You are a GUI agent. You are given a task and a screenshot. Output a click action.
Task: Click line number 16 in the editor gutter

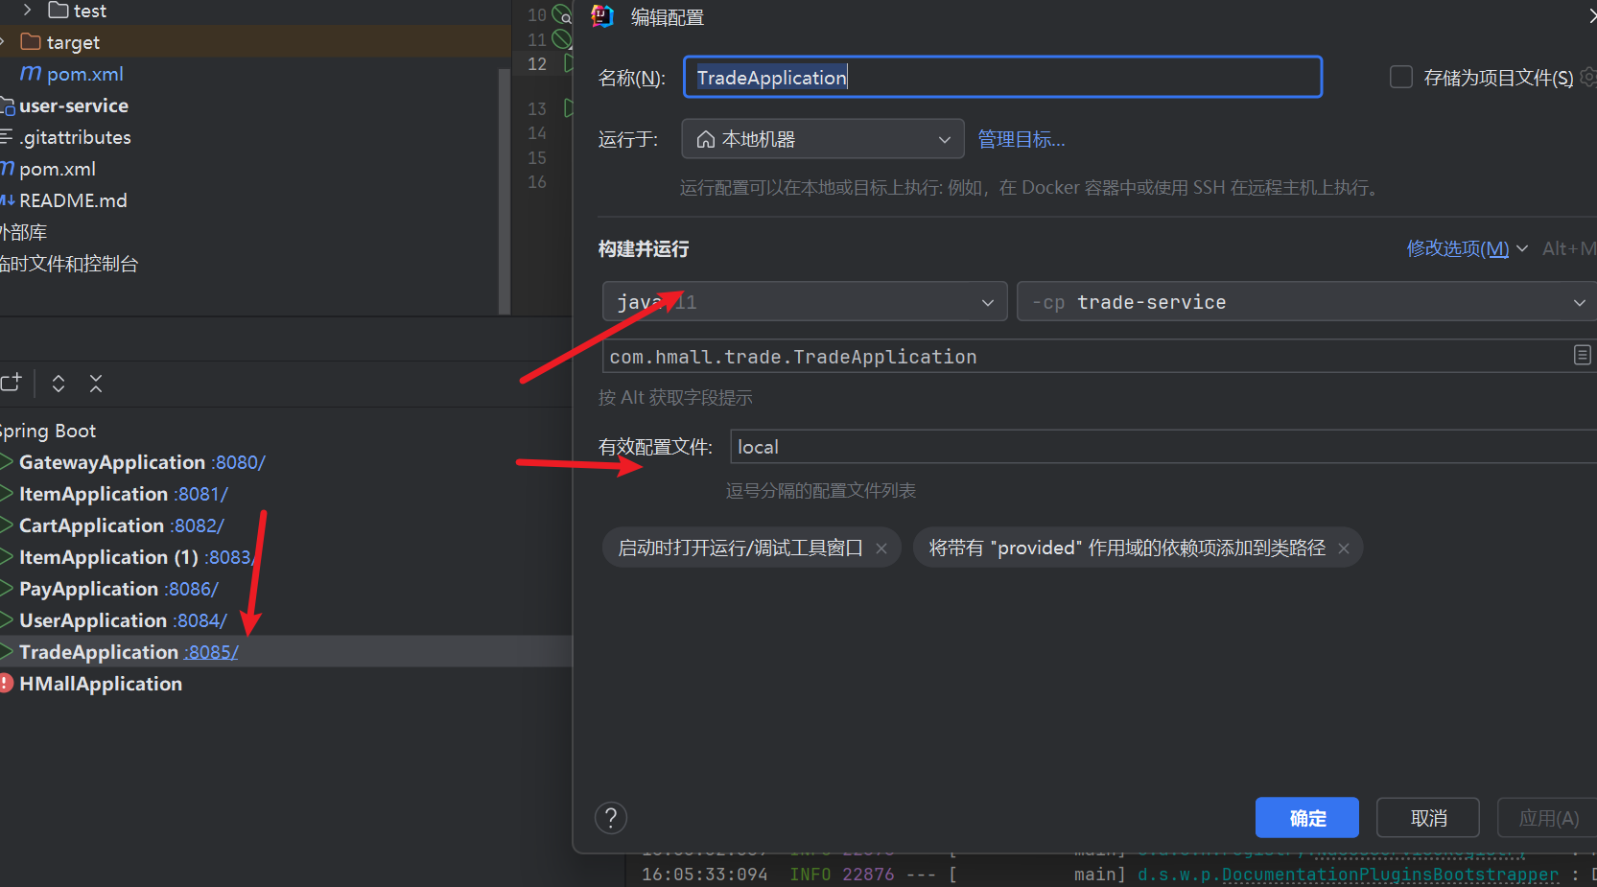537,181
